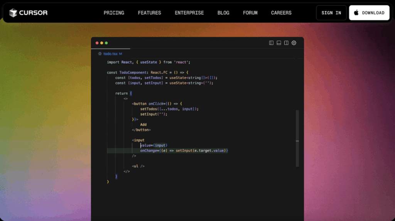Open the Forum nav link
This screenshot has height=221, width=395.
[x=250, y=13]
